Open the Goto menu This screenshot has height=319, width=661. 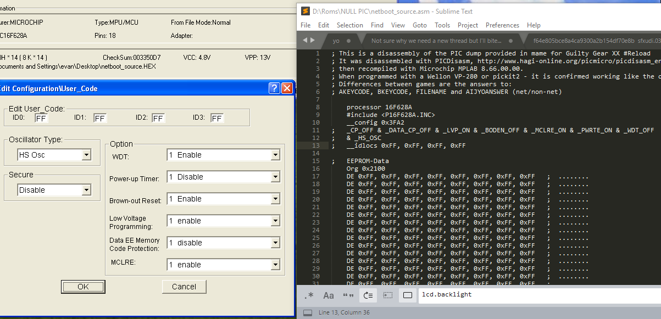pos(420,25)
